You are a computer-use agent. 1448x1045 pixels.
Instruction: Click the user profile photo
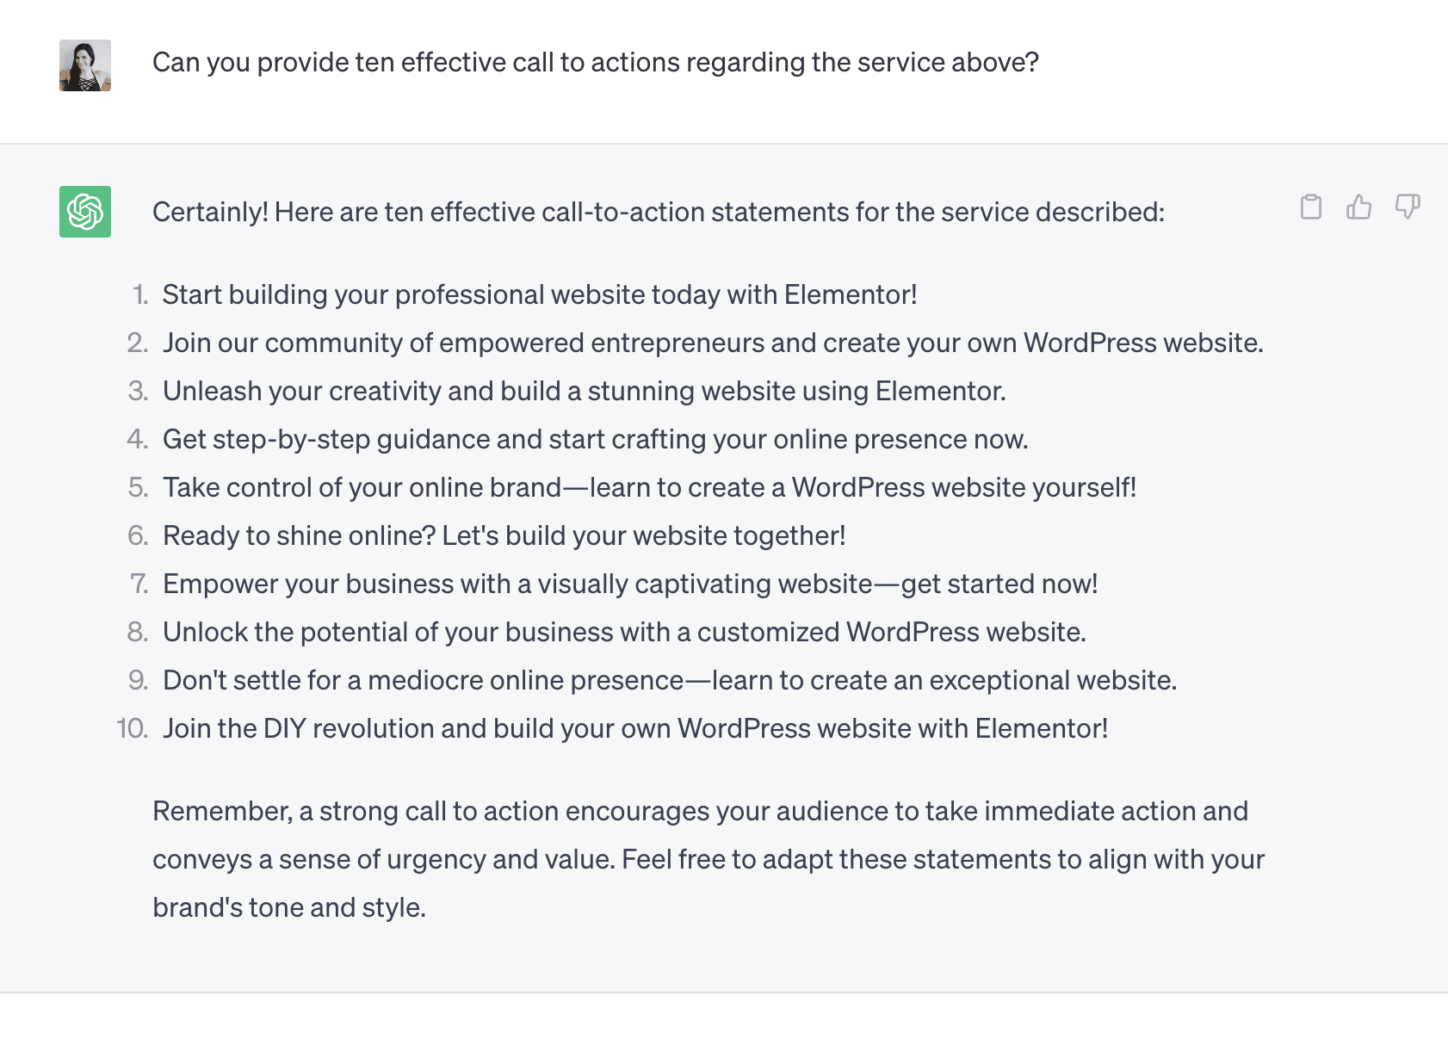point(85,65)
